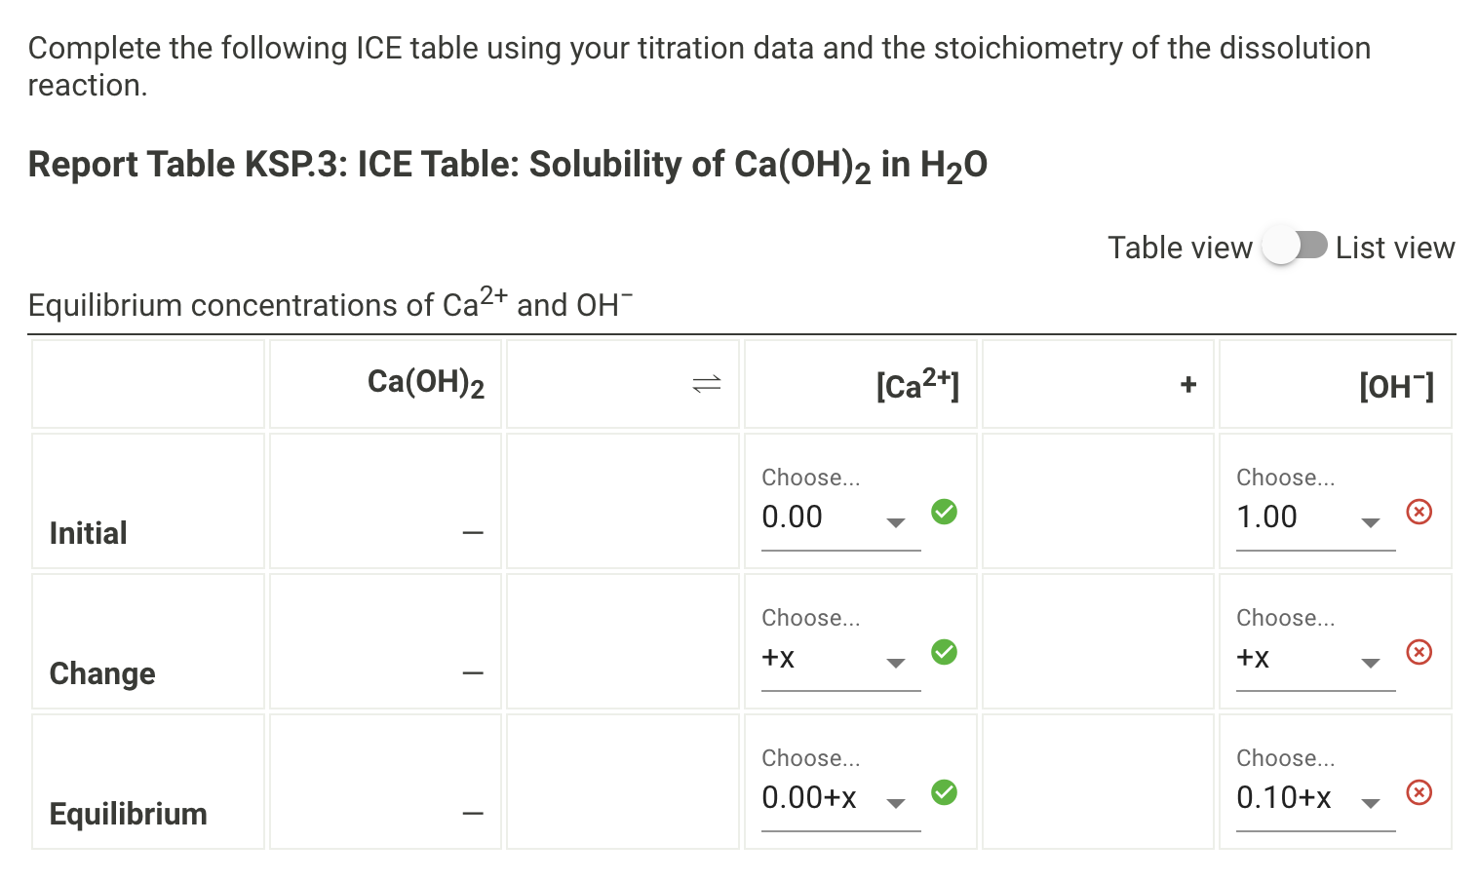Click red X icon beside Initial OH− value
Screen dimensions: 1478x881
(1420, 512)
